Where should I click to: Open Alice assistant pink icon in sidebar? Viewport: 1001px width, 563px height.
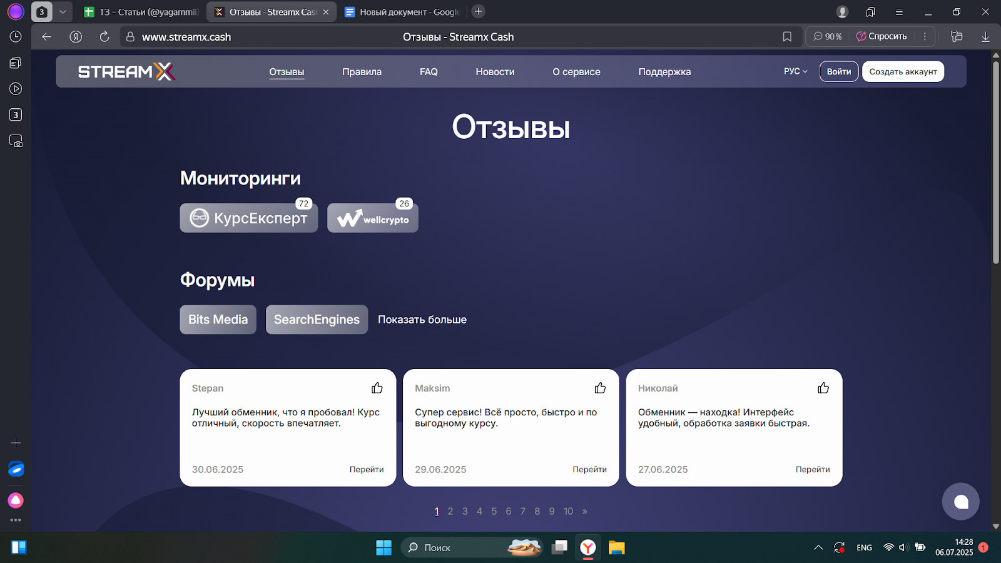click(x=16, y=500)
